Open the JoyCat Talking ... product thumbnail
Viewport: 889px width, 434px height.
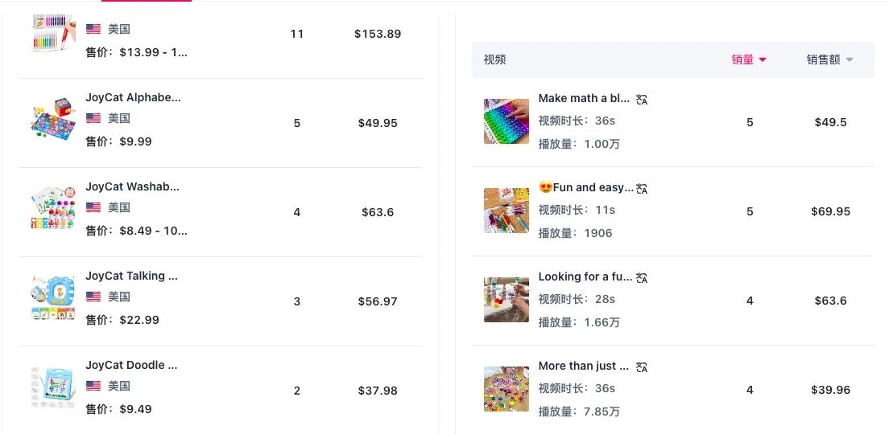point(53,297)
